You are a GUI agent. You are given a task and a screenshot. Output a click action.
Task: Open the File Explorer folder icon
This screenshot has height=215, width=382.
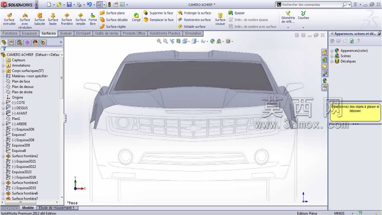coord(324,66)
